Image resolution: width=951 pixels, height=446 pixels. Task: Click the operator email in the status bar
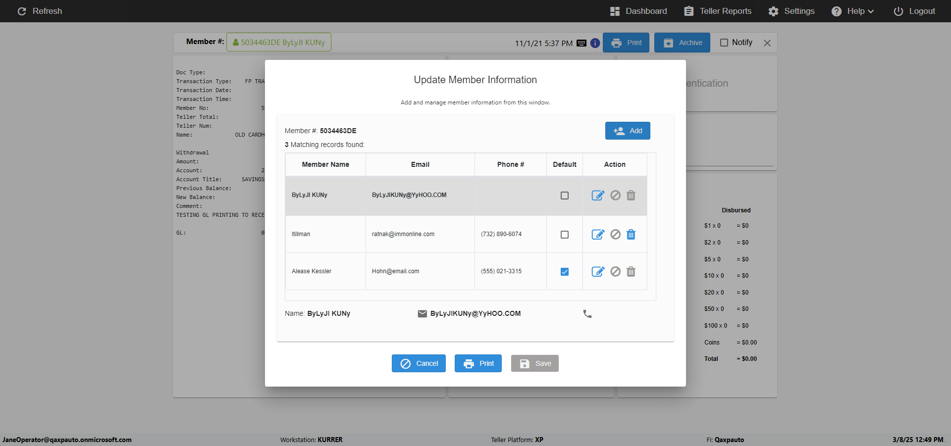tap(67, 440)
